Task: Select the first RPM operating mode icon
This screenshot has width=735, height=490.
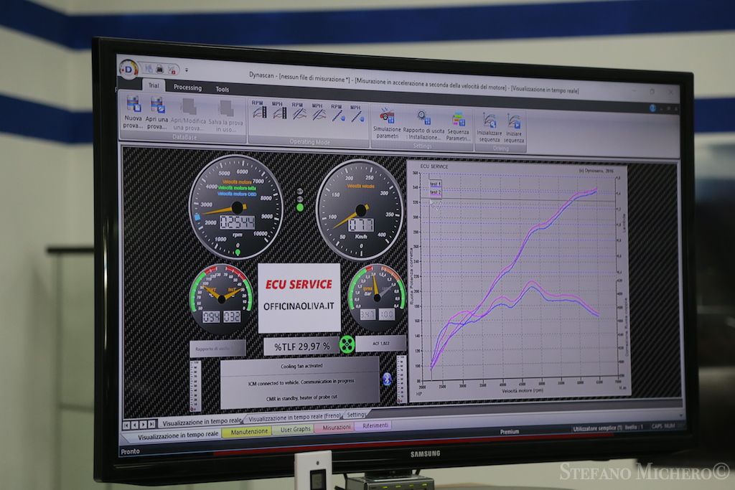Action: pos(257,112)
